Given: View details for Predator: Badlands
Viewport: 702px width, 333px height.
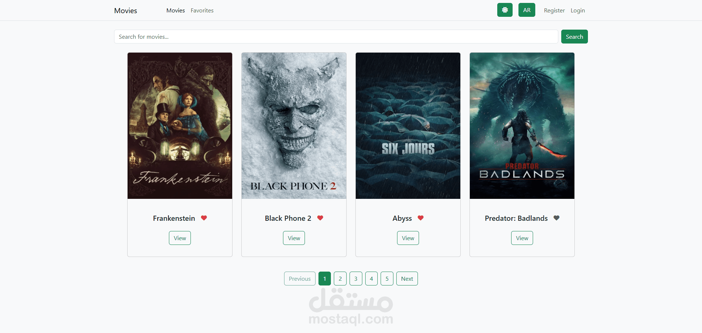Looking at the screenshot, I should click(522, 238).
